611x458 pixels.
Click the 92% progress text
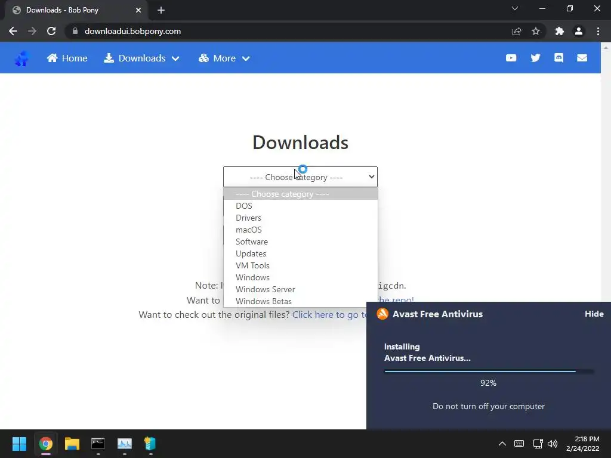click(x=488, y=383)
